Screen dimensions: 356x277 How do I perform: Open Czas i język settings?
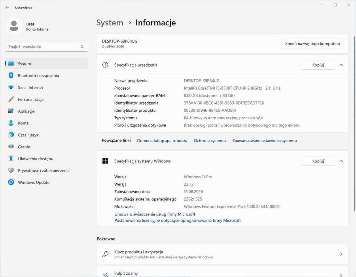[x=47, y=135]
